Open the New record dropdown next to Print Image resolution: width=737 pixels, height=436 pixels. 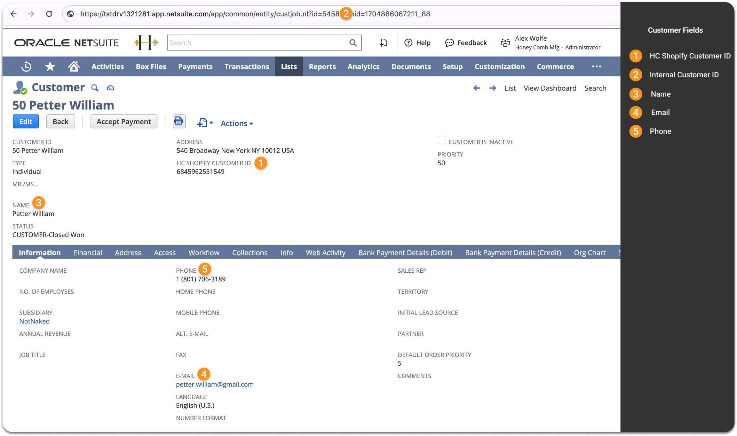(205, 123)
